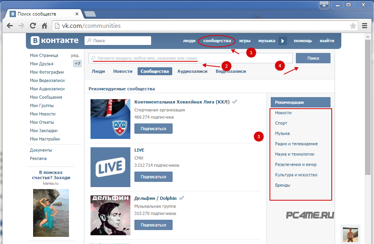This screenshot has height=244, width=374.
Task: Subscribe to Дельфин / Dolphin
Action: pos(154,225)
